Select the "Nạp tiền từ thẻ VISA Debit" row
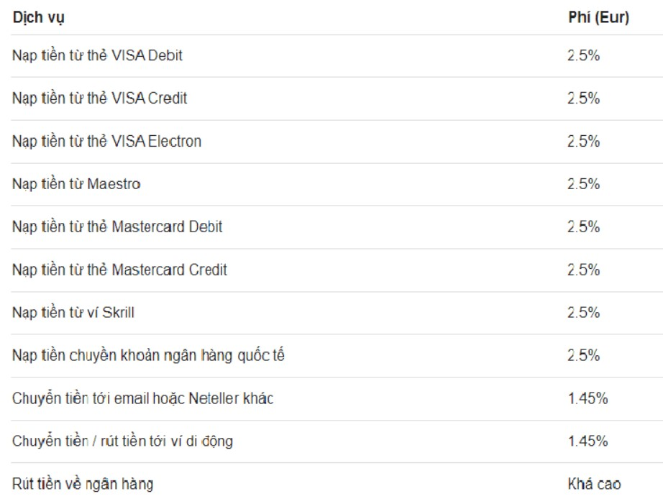663x504 pixels. click(97, 55)
